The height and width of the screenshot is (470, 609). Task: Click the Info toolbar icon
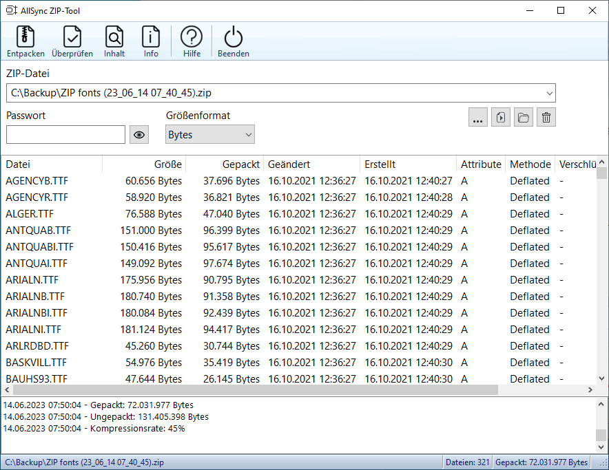coord(151,37)
